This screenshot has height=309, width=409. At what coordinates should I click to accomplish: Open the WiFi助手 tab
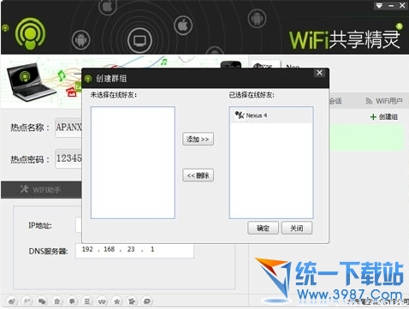[41, 189]
